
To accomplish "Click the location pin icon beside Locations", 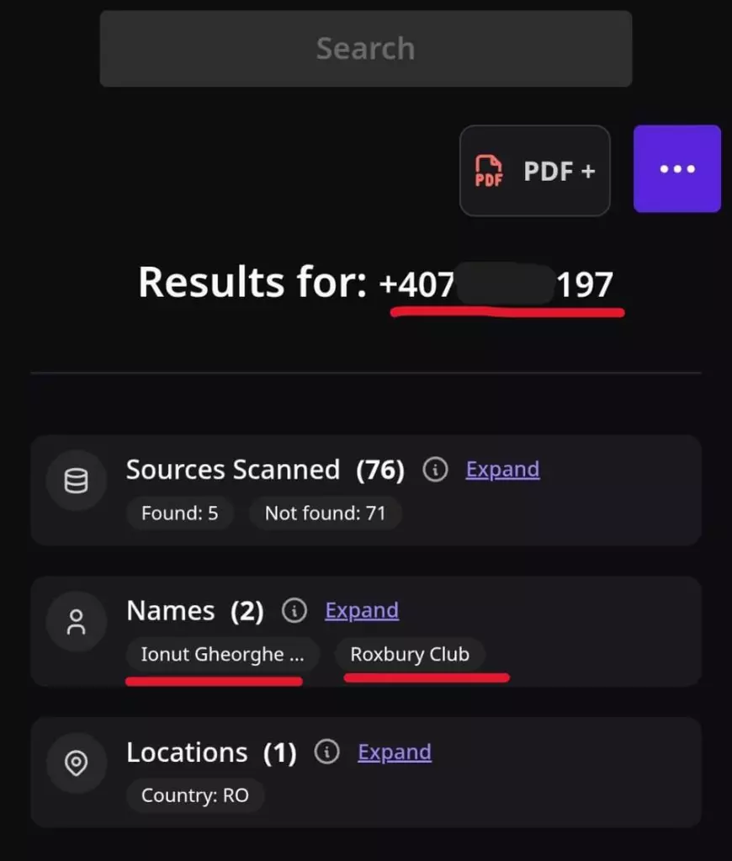I will (77, 763).
